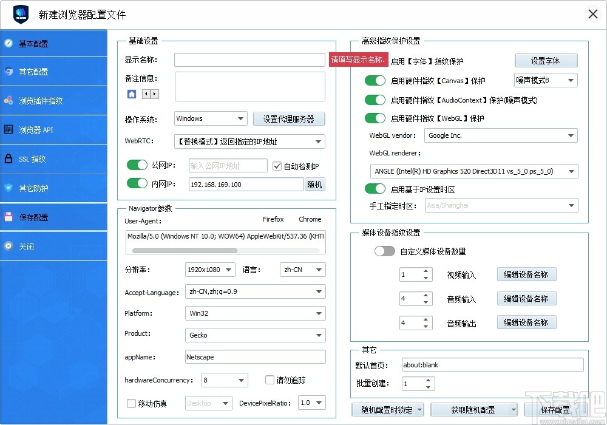Click the home icon beside 备注信息

coord(131,94)
